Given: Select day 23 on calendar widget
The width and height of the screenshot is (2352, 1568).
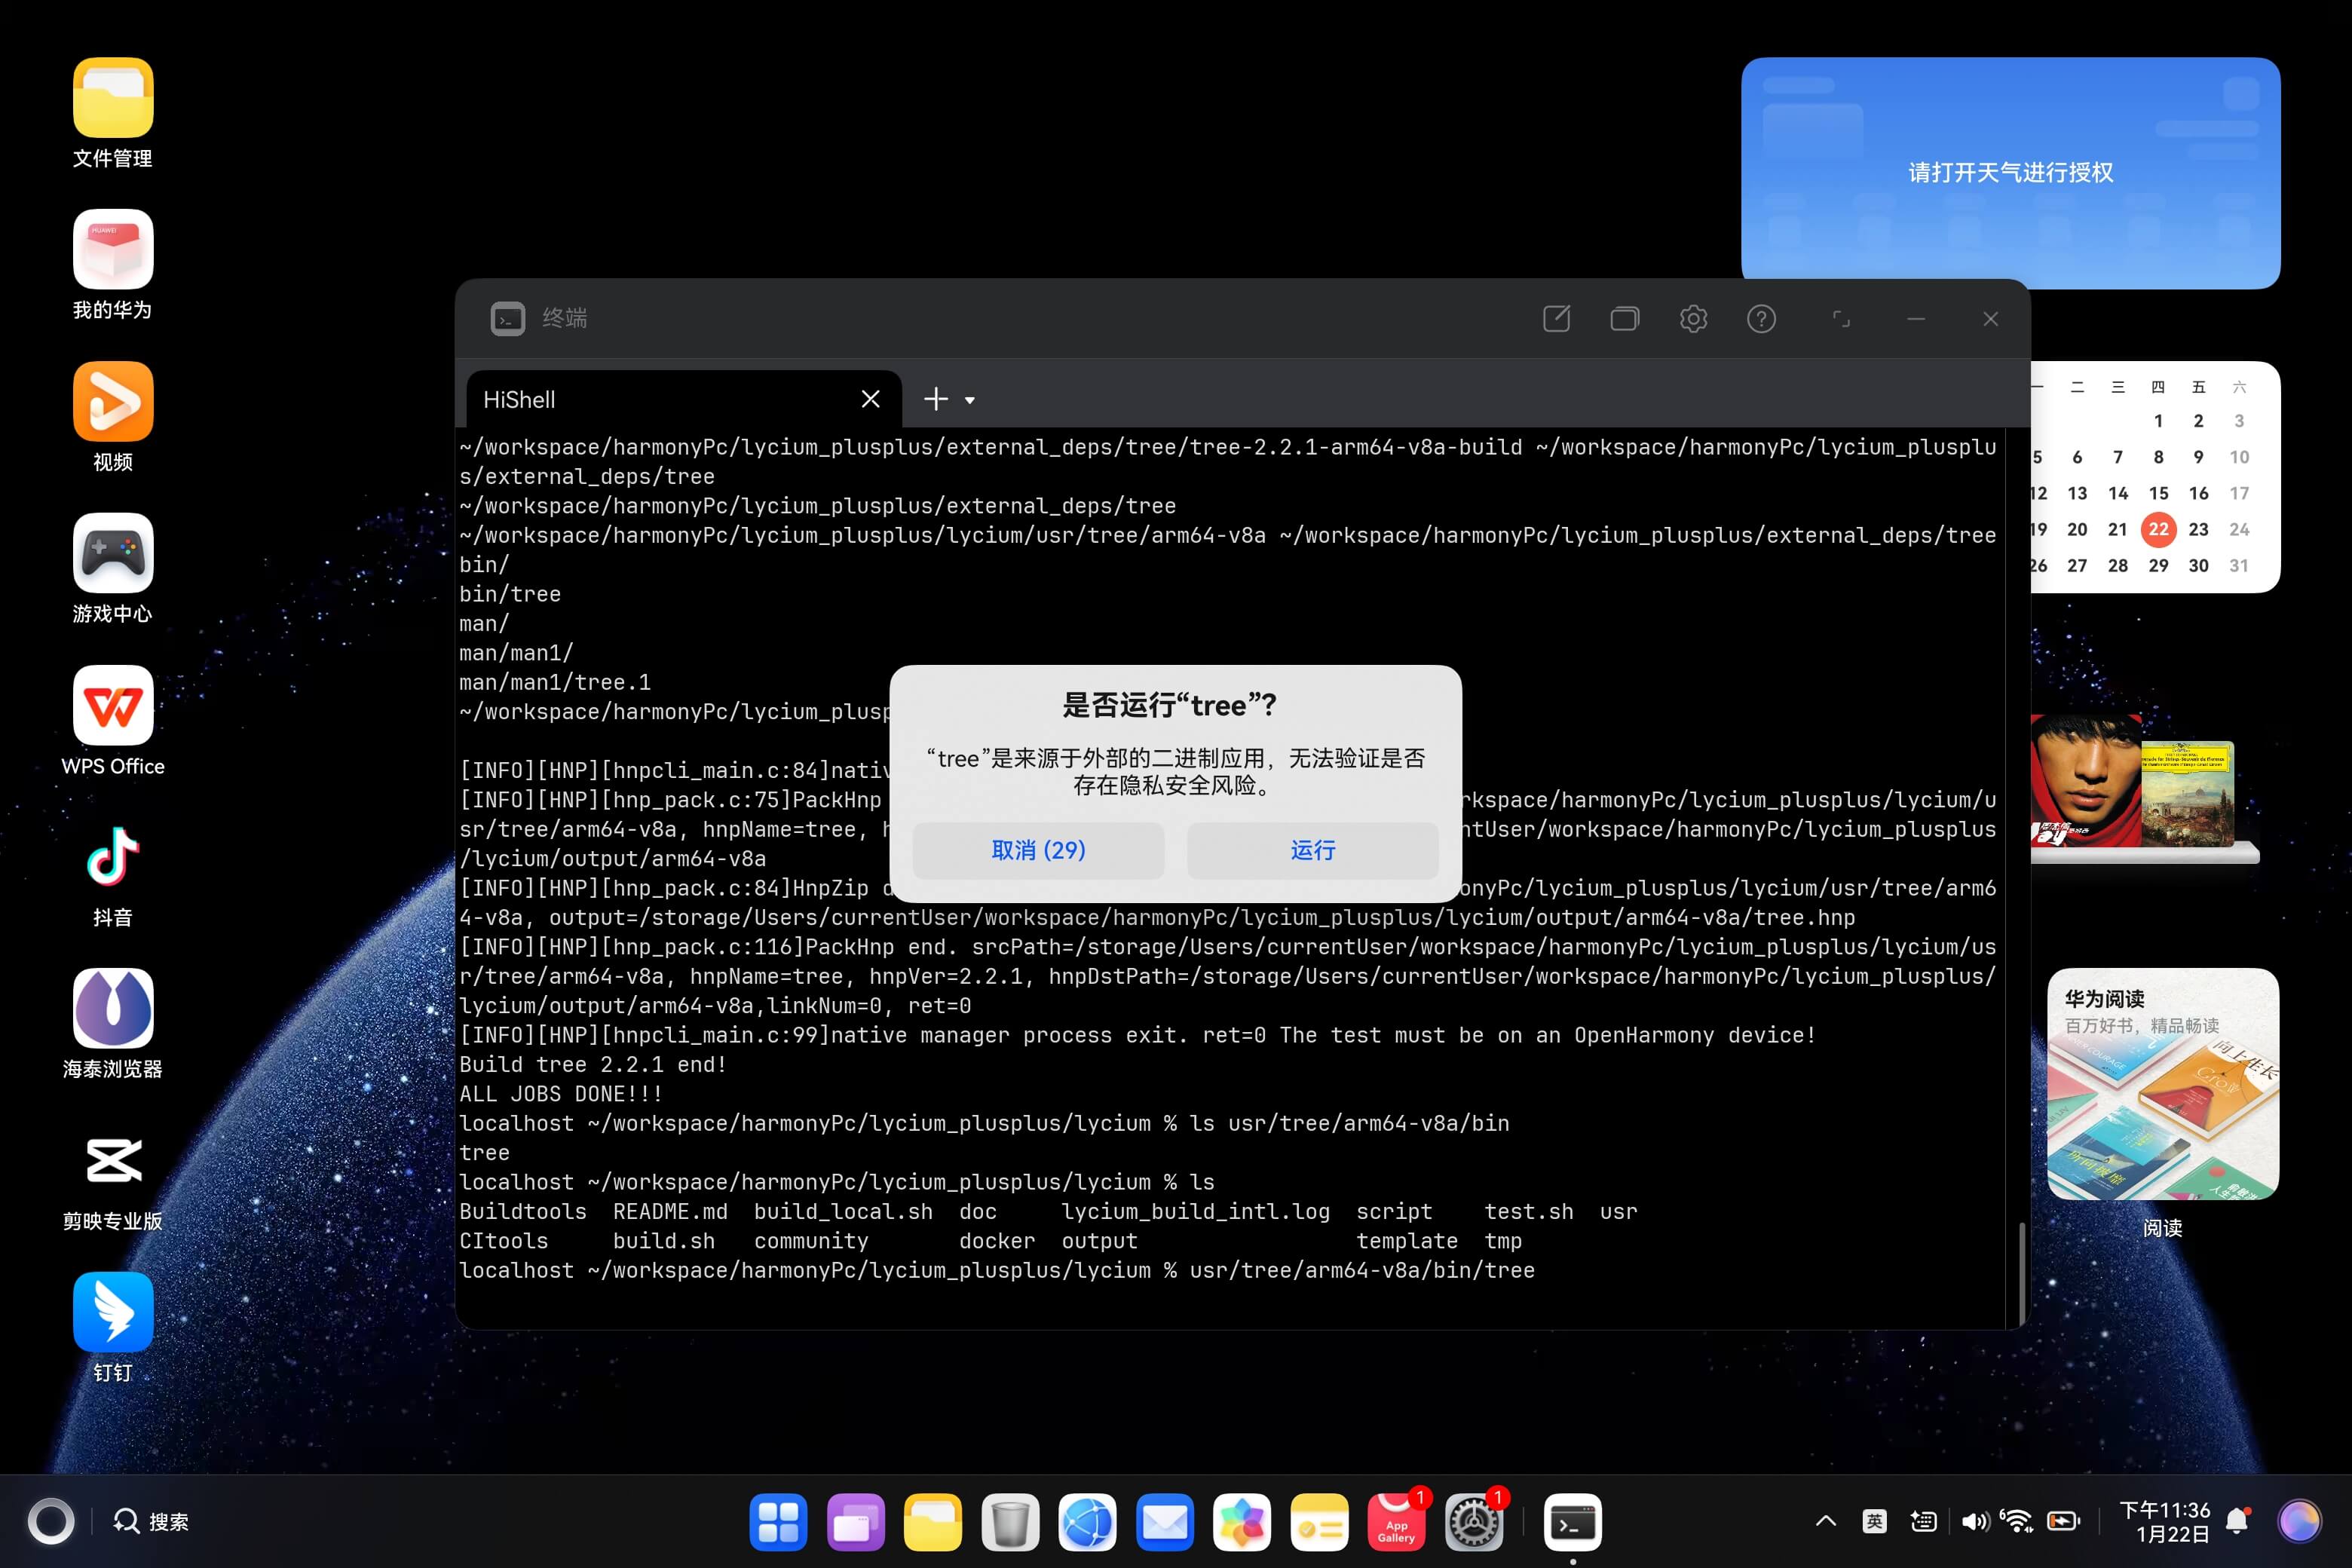Looking at the screenshot, I should (x=2198, y=529).
